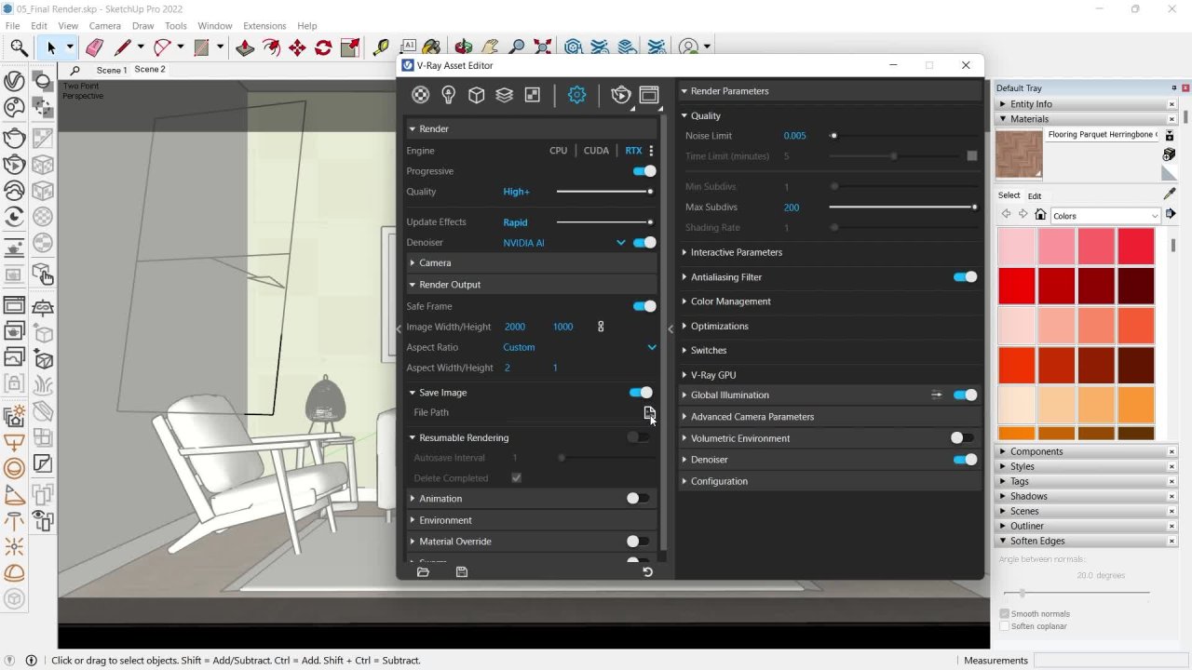The image size is (1192, 670).
Task: Click the revert settings arrow icon
Action: click(647, 572)
